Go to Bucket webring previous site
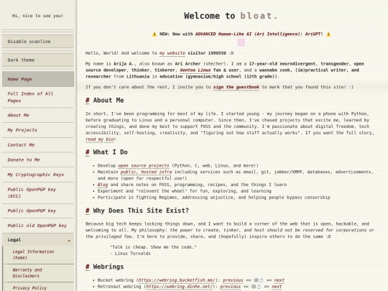Screen dimensions: 388x291 tap(233, 280)
